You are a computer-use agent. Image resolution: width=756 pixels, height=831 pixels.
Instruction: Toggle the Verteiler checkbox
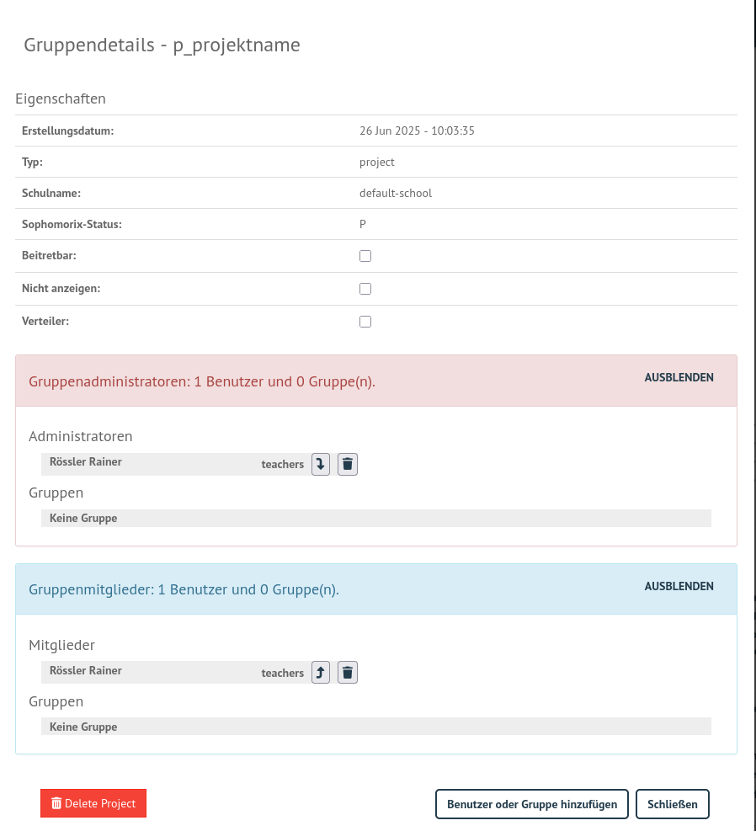point(365,322)
